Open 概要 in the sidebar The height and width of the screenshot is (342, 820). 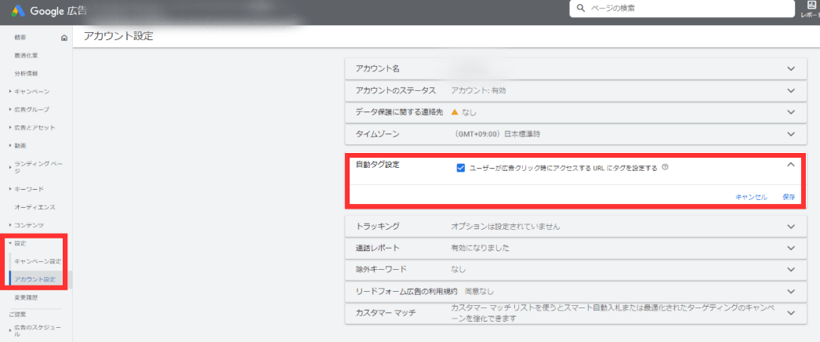[x=20, y=38]
